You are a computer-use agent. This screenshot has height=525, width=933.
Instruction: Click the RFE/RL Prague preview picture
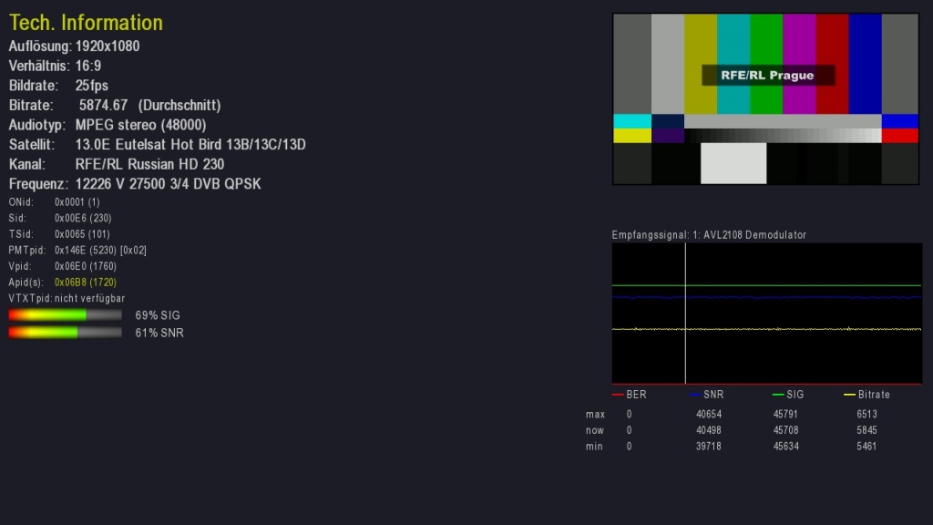[x=765, y=98]
